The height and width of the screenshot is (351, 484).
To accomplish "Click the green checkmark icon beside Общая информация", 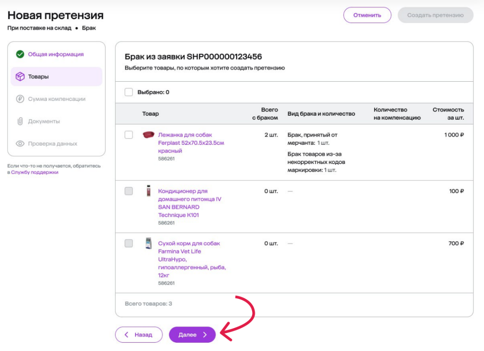I will pyautogui.click(x=20, y=54).
